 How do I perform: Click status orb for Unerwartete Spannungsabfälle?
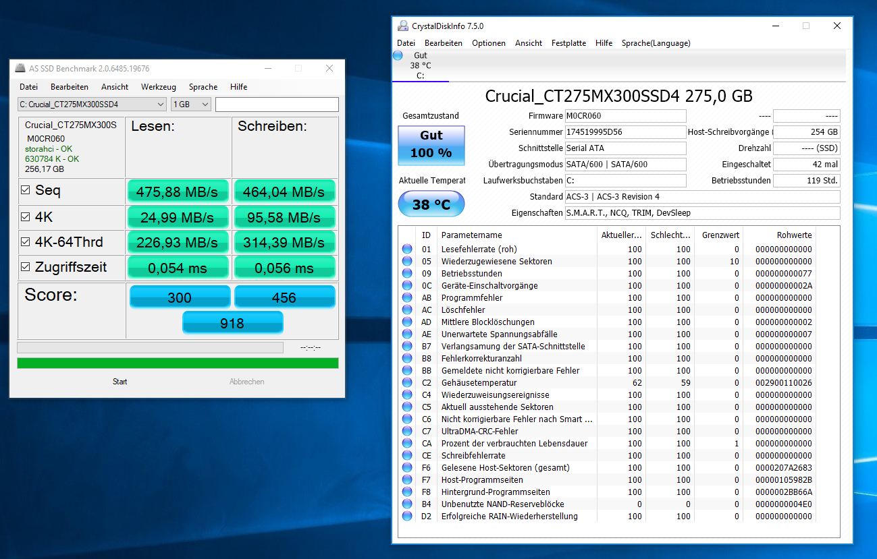pos(407,334)
